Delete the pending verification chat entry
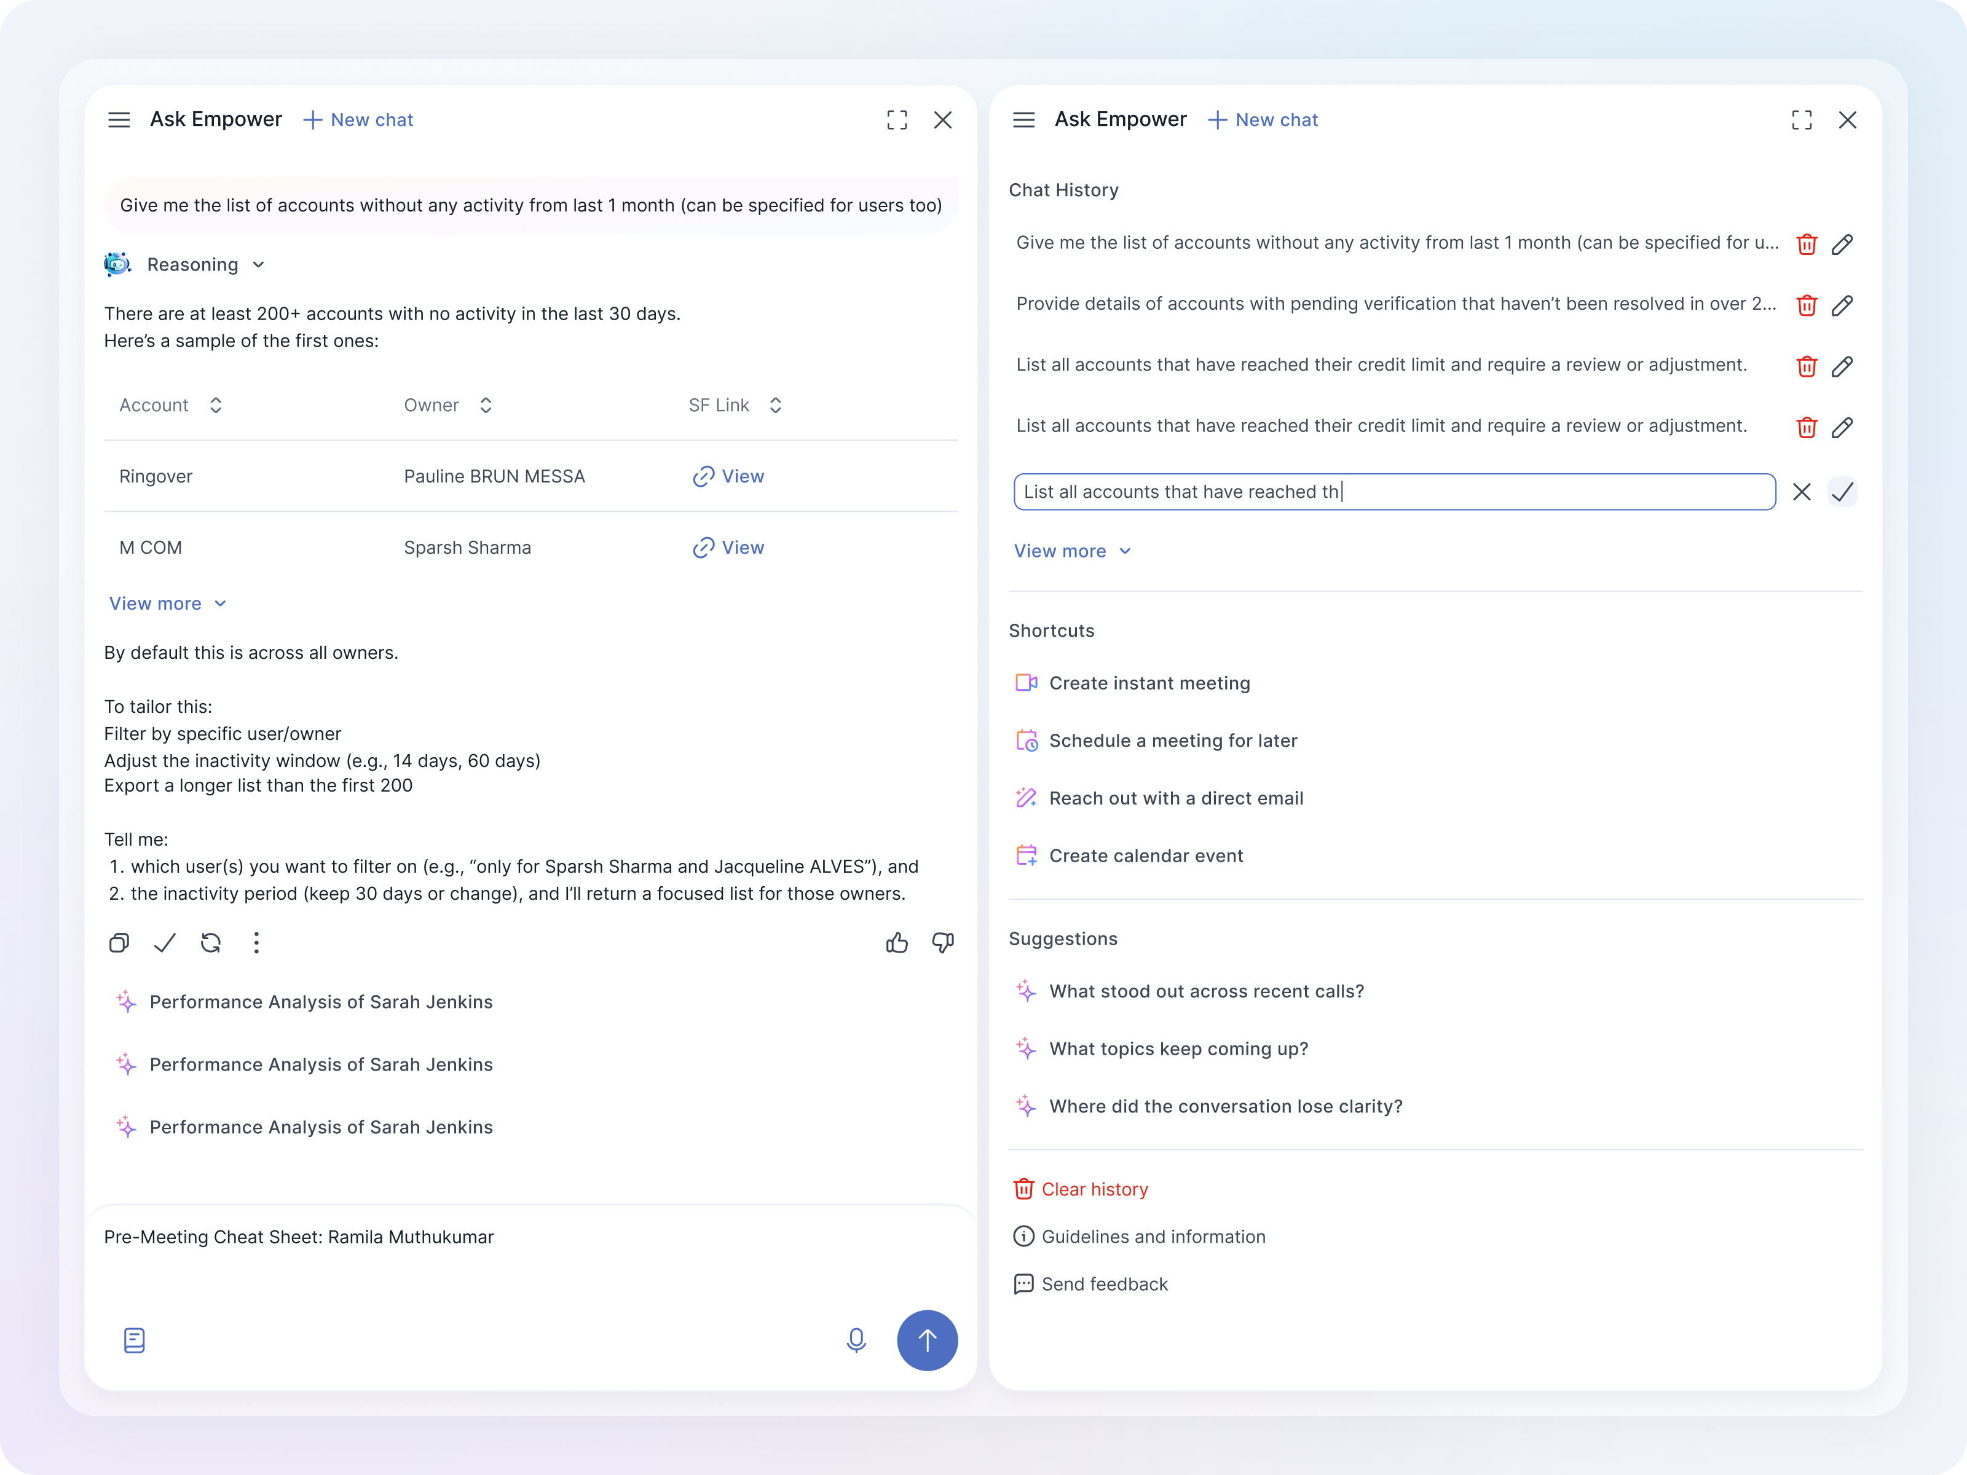 tap(1806, 305)
